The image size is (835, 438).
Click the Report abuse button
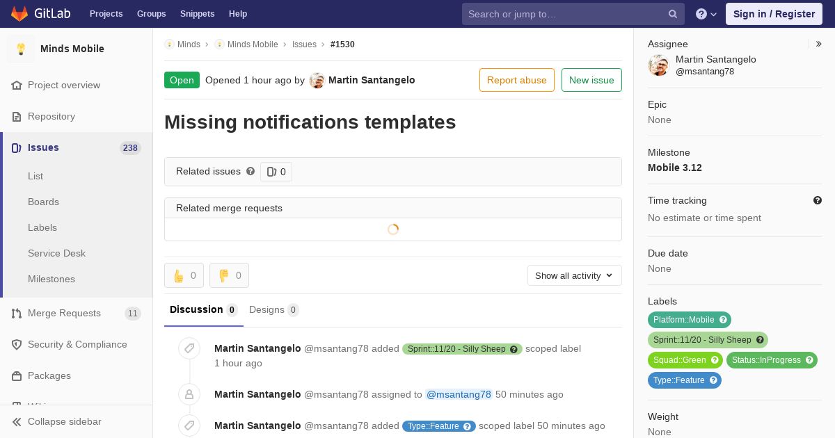coord(517,80)
